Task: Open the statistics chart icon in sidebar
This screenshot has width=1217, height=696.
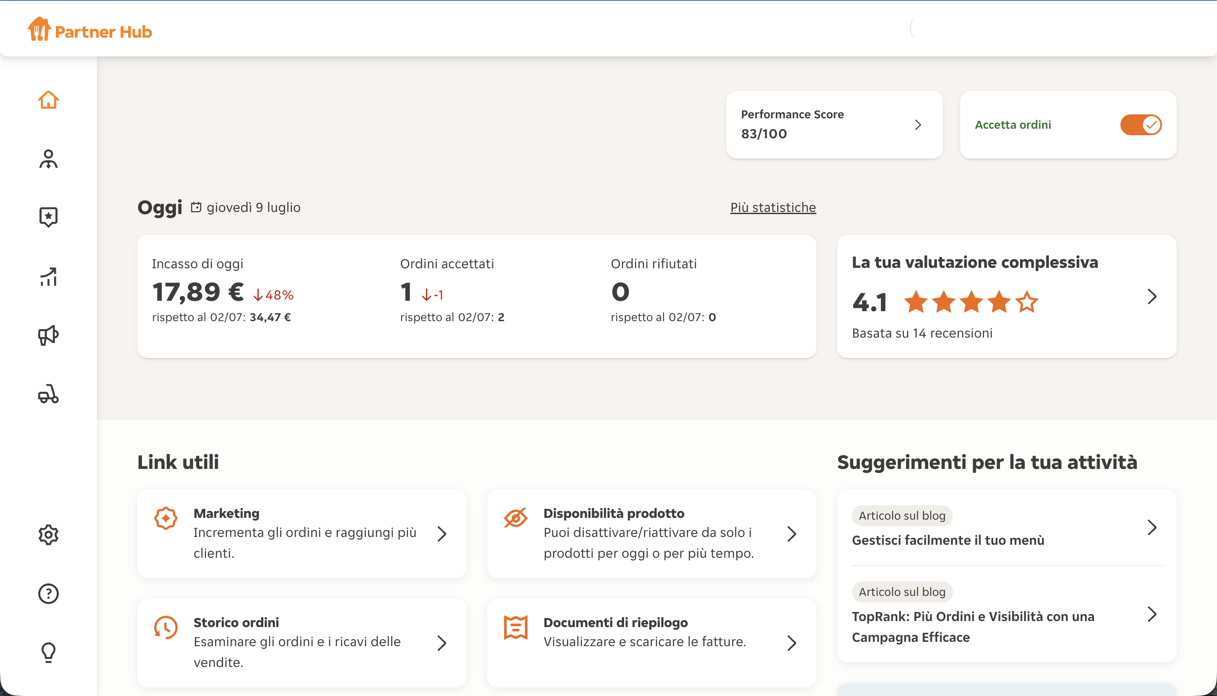Action: (x=48, y=276)
